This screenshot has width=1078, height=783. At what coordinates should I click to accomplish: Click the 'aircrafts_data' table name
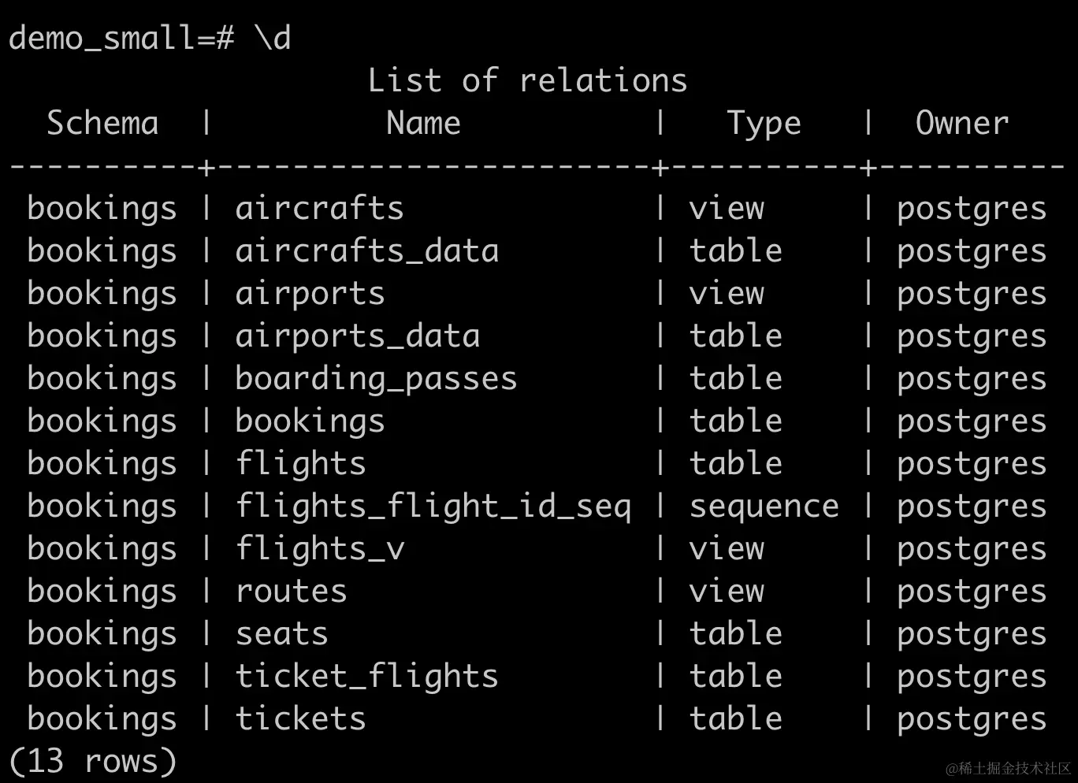point(366,251)
